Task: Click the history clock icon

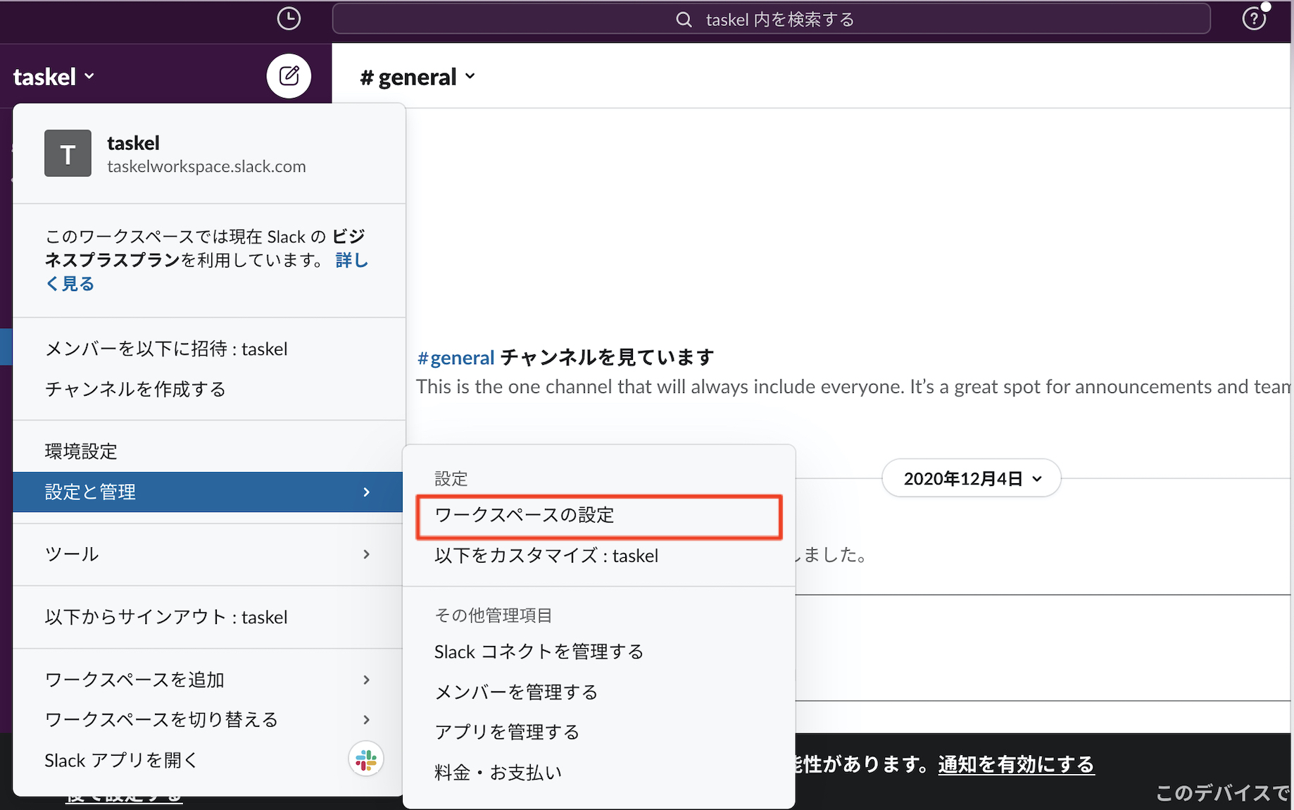Action: pos(289,18)
